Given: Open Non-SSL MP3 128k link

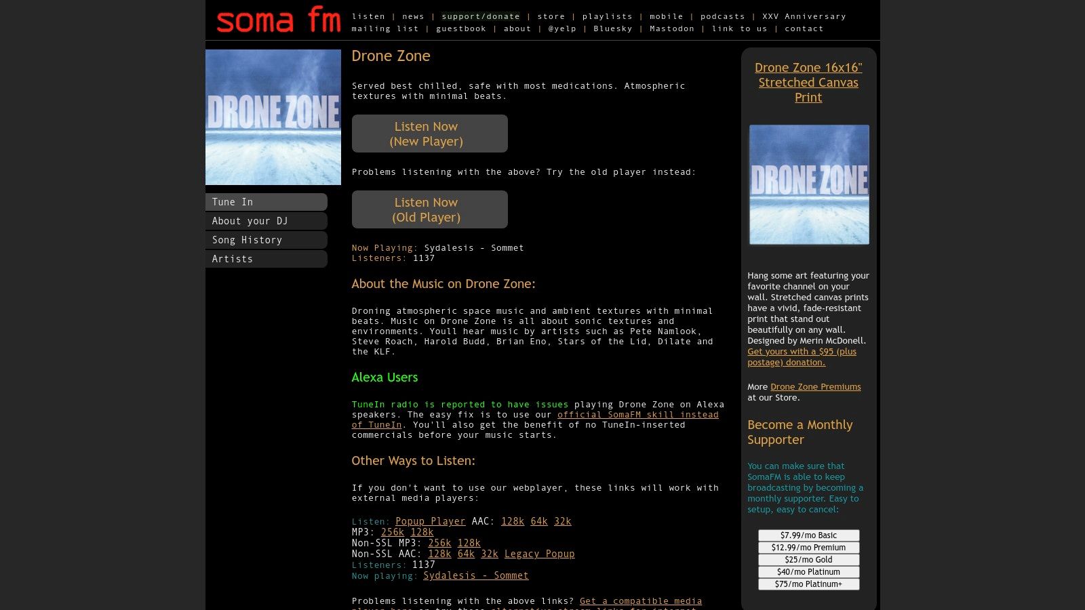Looking at the screenshot, I should pos(469,543).
